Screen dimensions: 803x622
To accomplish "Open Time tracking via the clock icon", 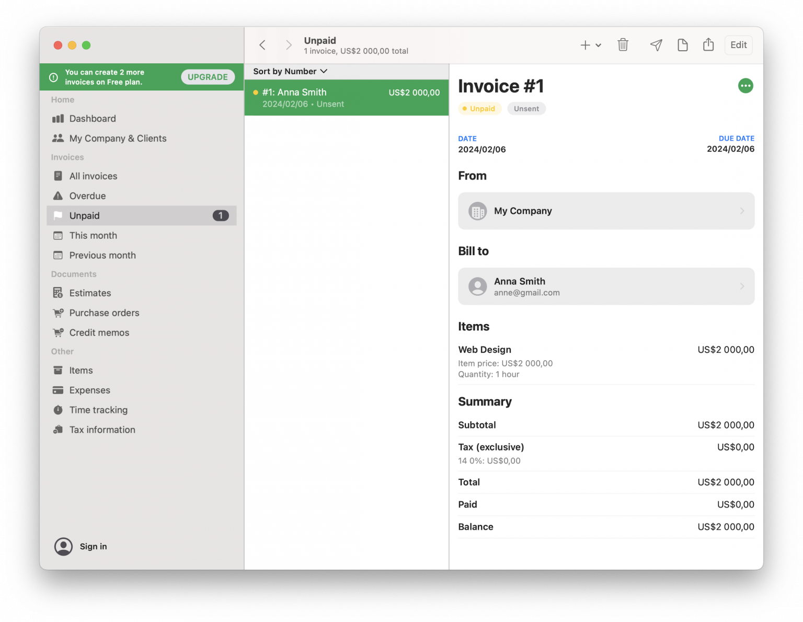I will point(58,410).
